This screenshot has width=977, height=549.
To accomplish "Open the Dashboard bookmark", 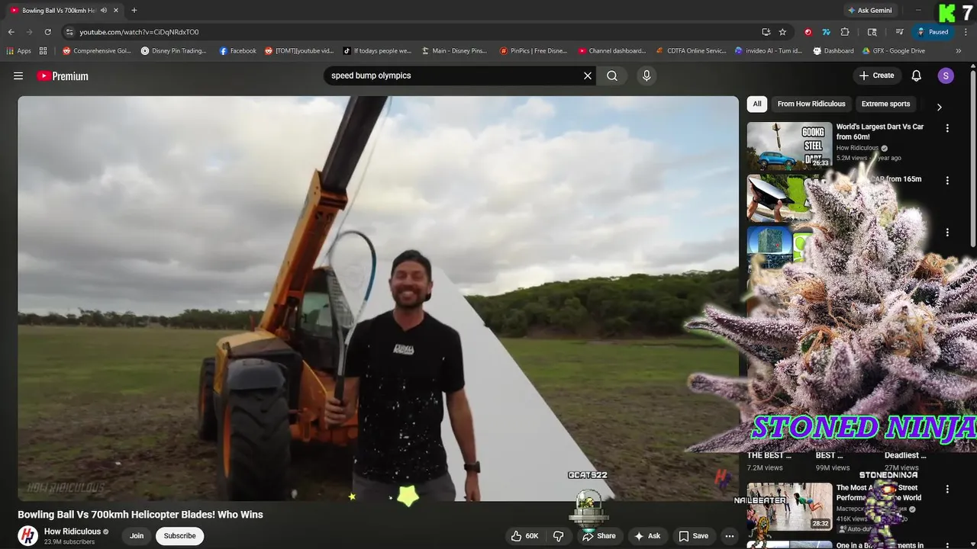I will [834, 51].
